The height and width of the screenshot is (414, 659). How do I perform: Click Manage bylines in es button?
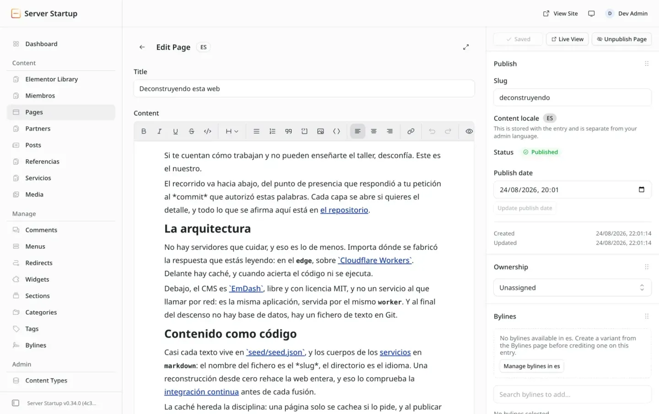coord(532,366)
